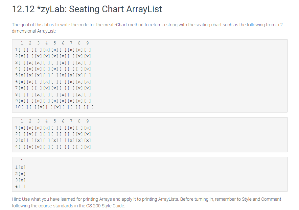Click column header 9 in the first chart
The width and height of the screenshot is (299, 210).
(87, 43)
